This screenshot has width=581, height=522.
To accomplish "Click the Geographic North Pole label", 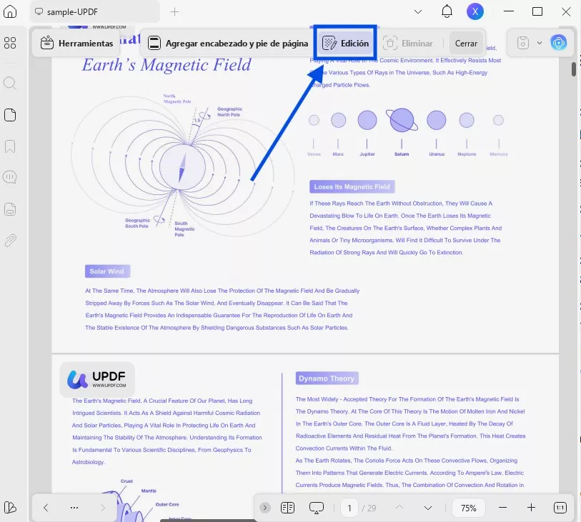I will pyautogui.click(x=229, y=112).
